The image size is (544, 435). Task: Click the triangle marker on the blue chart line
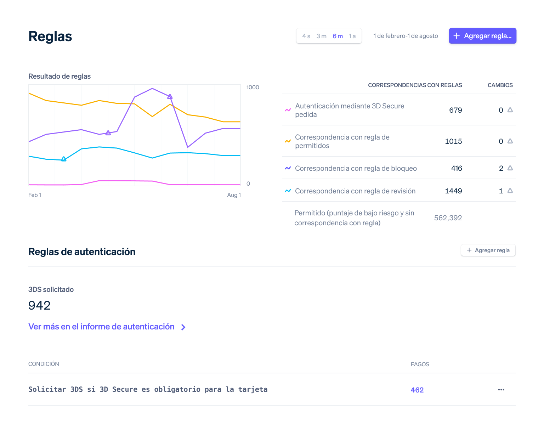(x=64, y=159)
